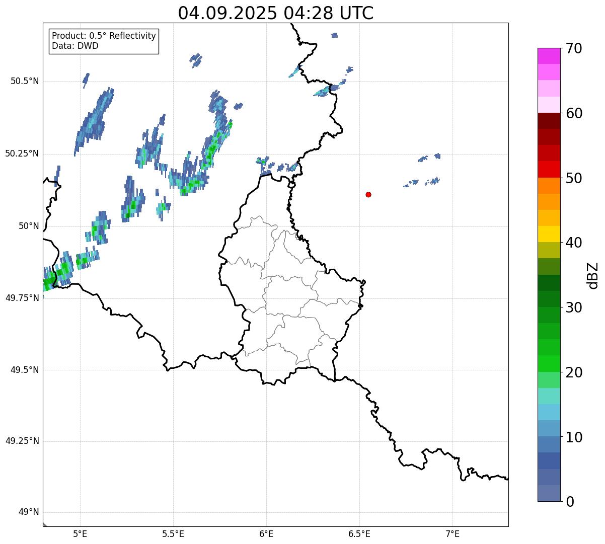This screenshot has width=605, height=544.
Task: Click the 49.75°N latitude label
Action: (22, 298)
